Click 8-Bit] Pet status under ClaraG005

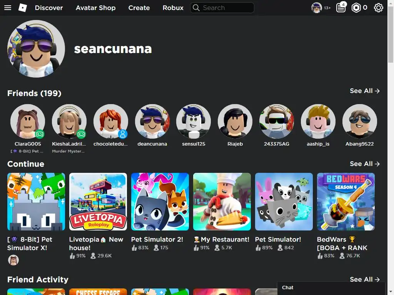(27, 151)
